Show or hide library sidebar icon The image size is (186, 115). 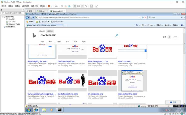(75, 6)
